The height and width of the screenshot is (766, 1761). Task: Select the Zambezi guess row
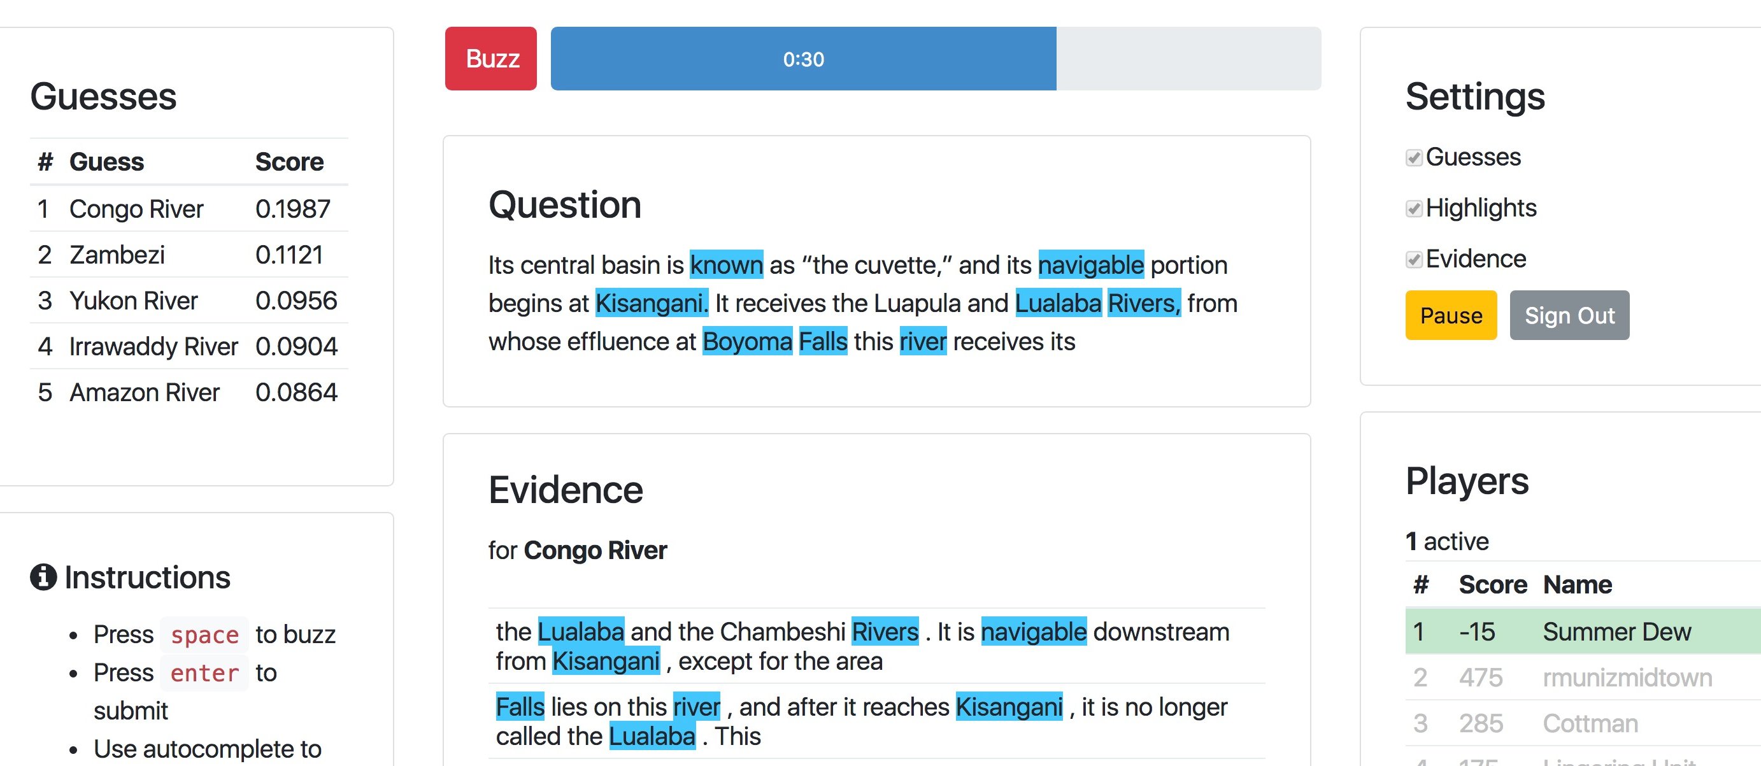point(188,254)
